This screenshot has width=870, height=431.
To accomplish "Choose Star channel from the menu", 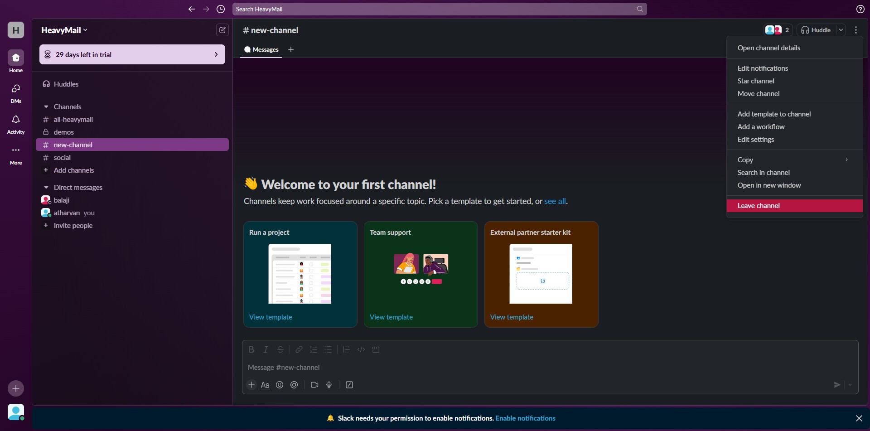I will tap(794, 81).
